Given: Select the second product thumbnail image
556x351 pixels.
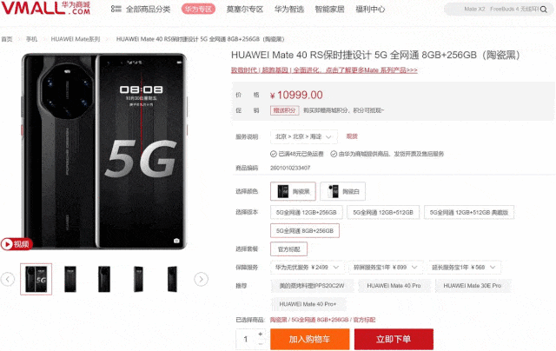Looking at the screenshot, I should click(x=70, y=279).
